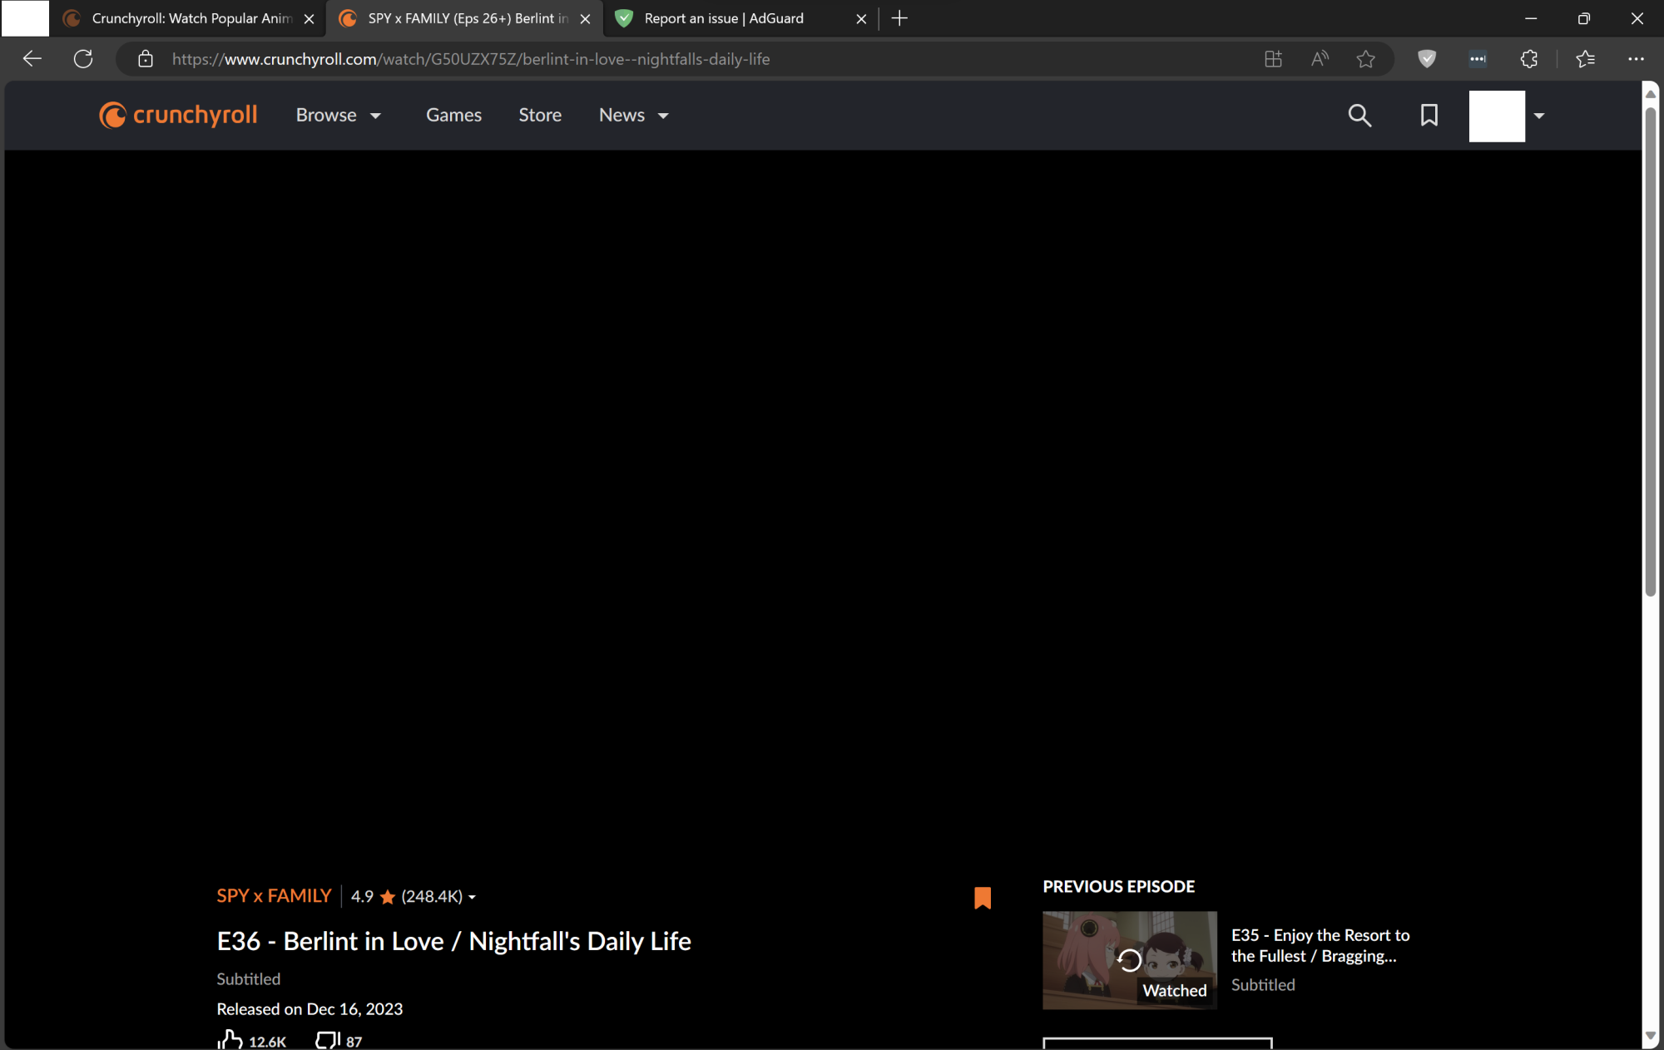Screen dimensions: 1664x1050
Task: Open the SPY x FAMILY series link
Action: click(274, 896)
